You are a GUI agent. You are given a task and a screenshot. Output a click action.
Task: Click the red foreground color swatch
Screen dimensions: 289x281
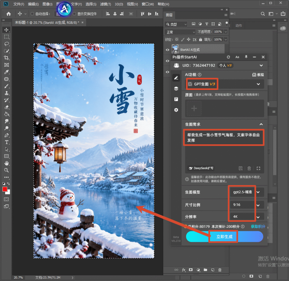point(5,189)
